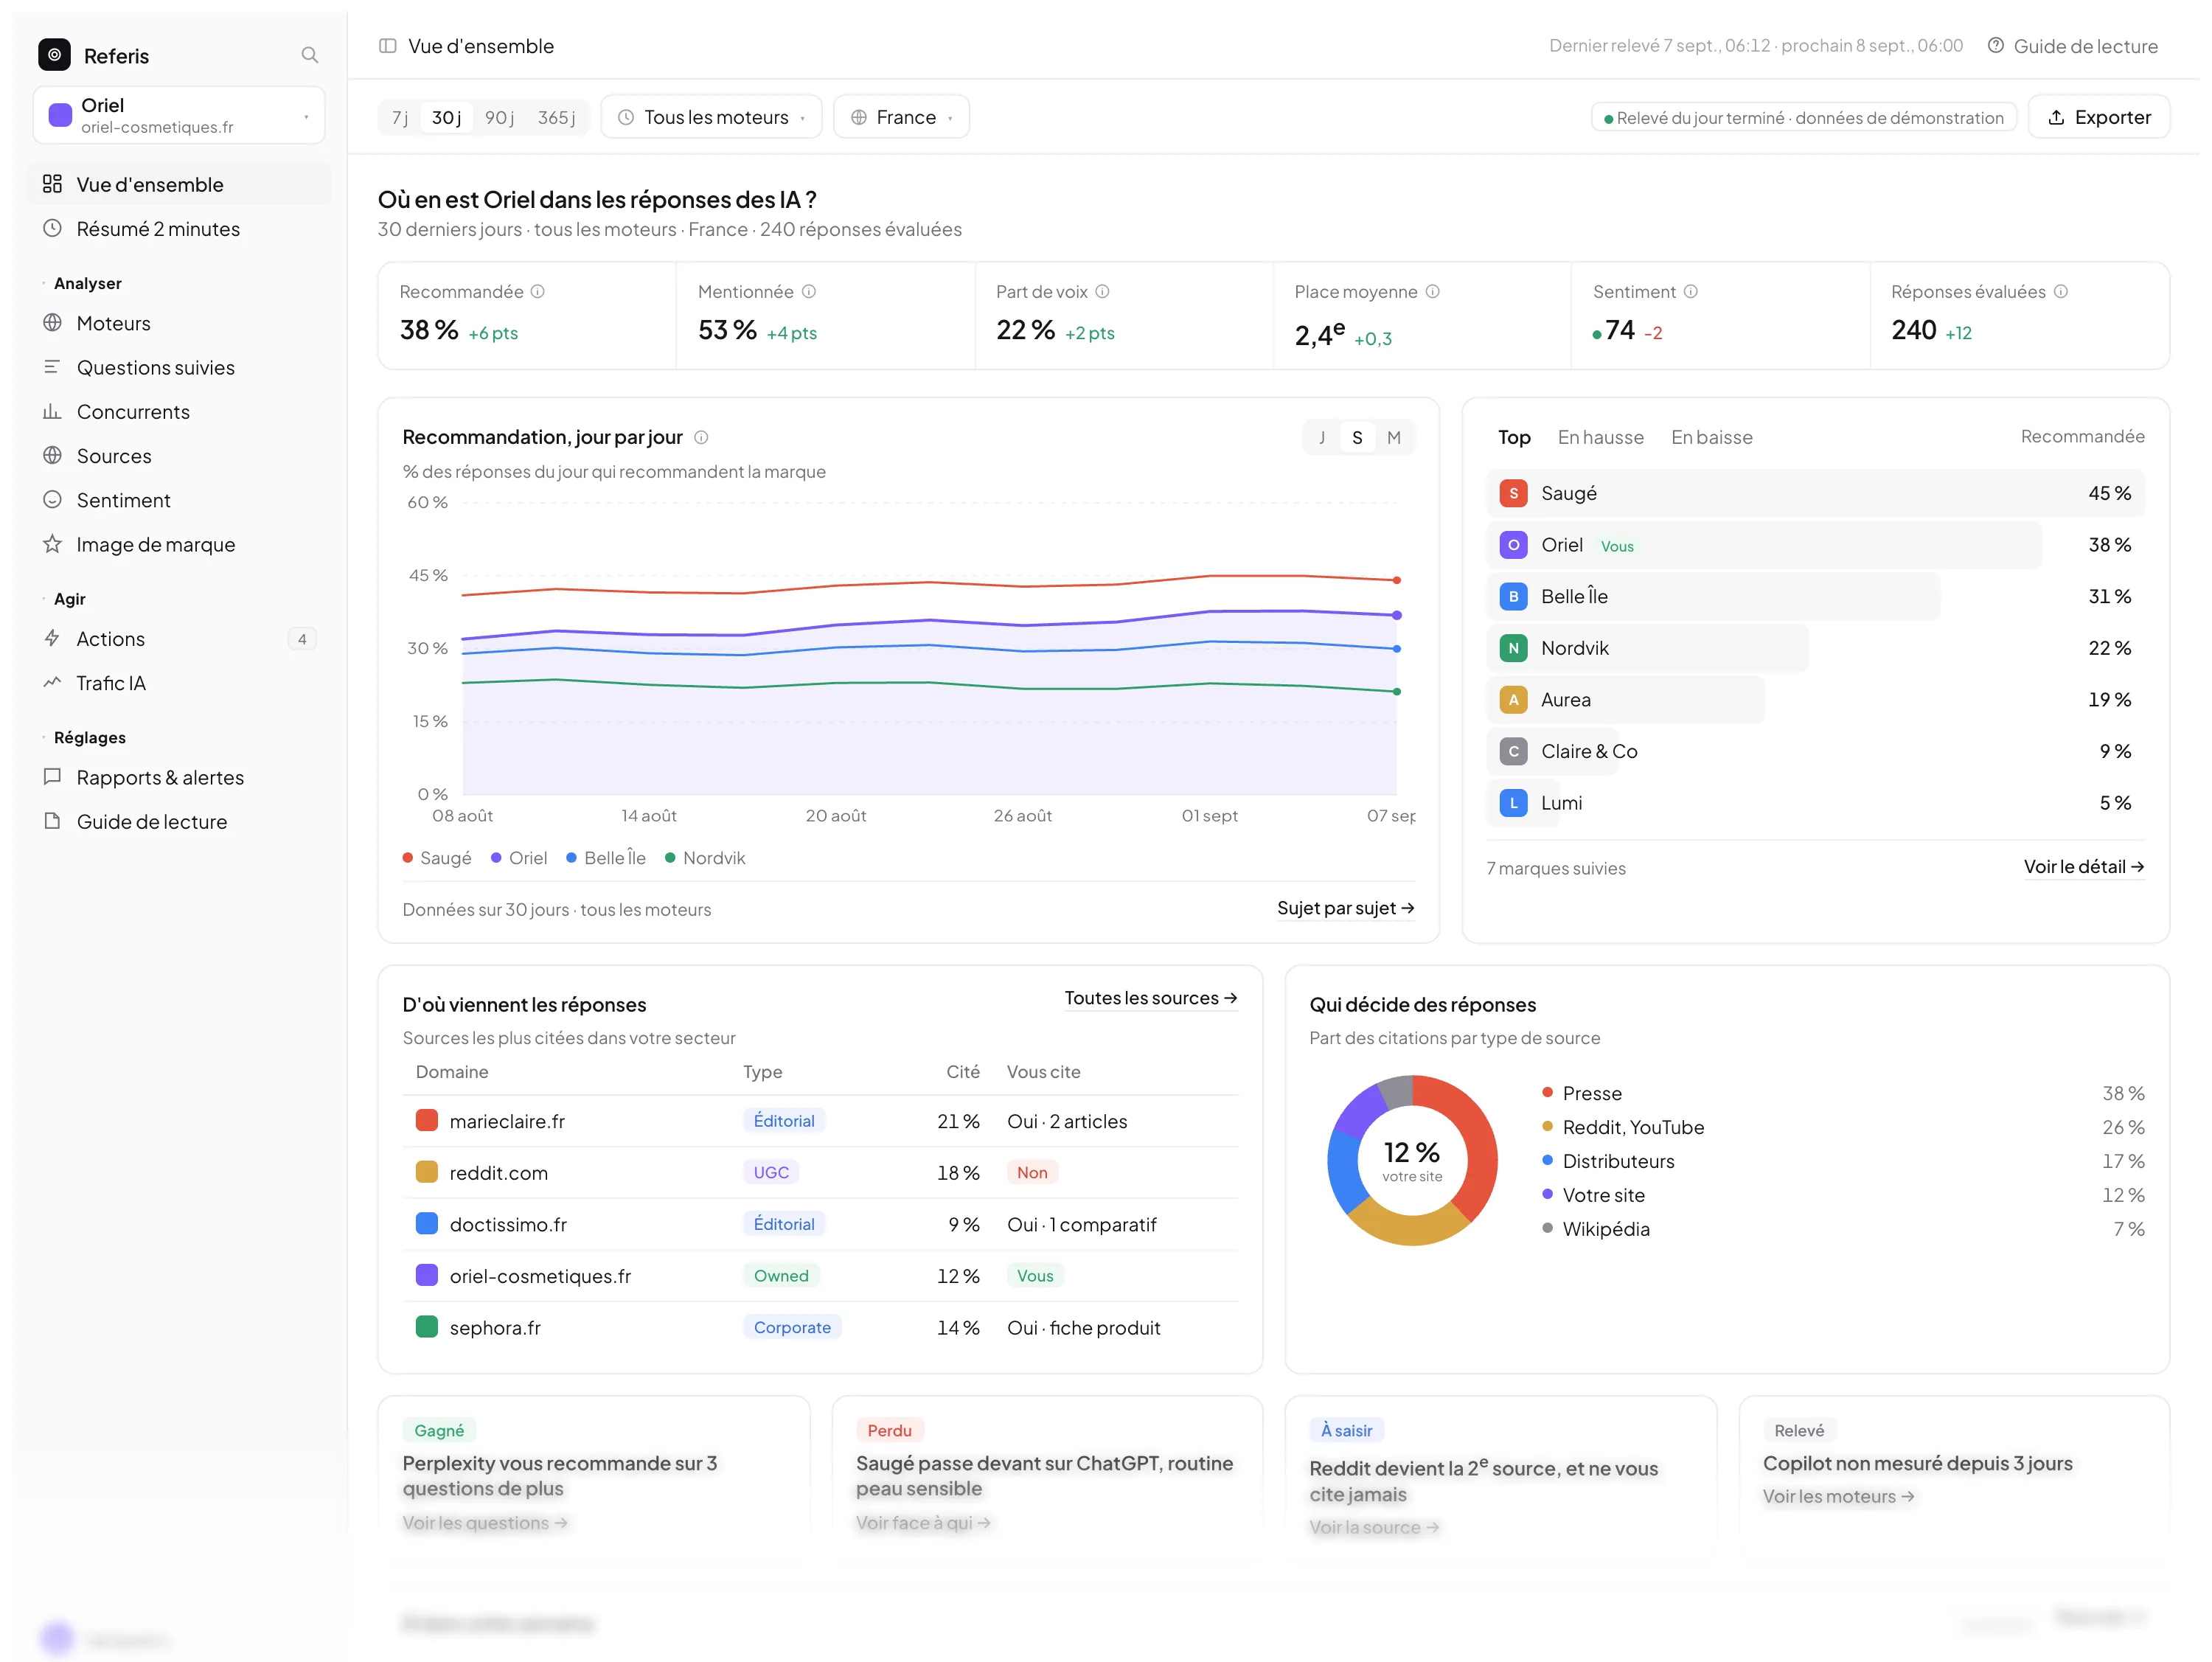Screen dimensions: 2212x1662
Task: Open the En baisse tab
Action: coord(1711,437)
